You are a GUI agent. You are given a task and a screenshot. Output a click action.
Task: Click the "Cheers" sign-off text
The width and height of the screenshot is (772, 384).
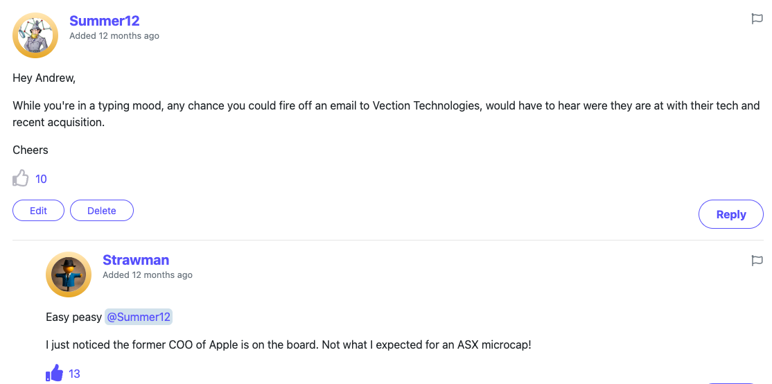pyautogui.click(x=30, y=150)
